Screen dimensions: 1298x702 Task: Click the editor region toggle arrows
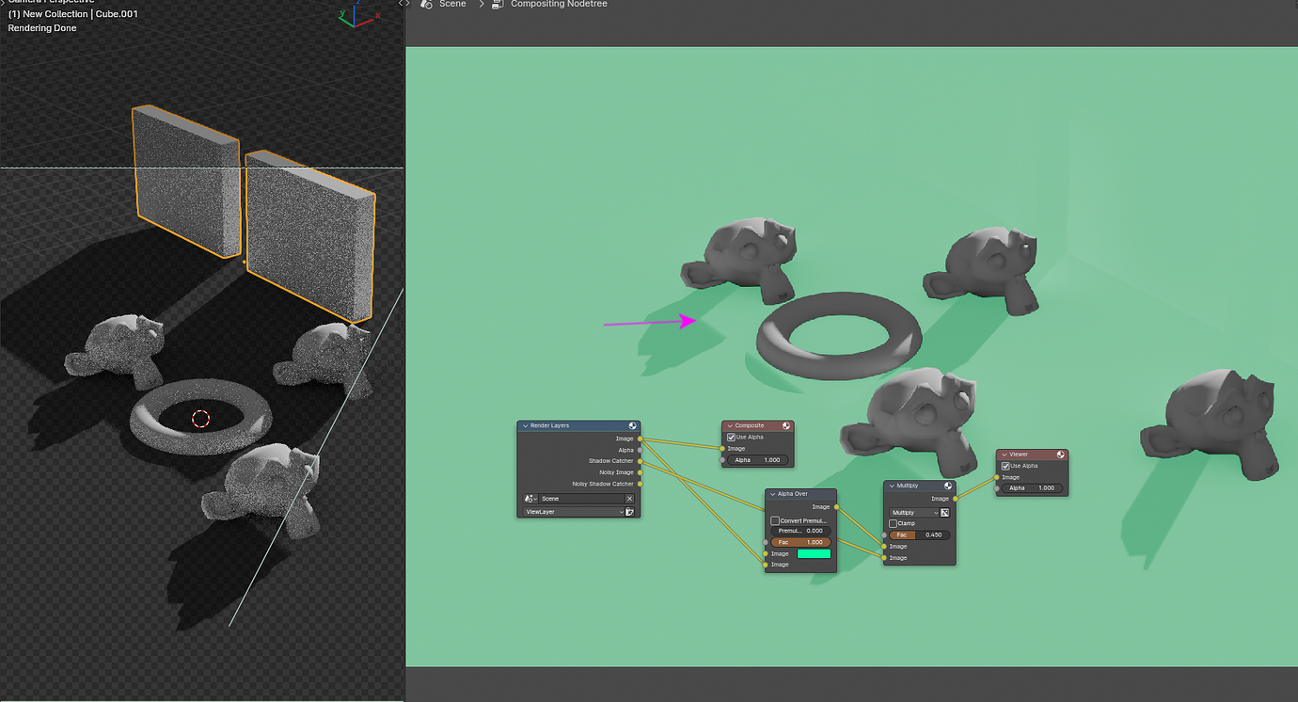[404, 5]
